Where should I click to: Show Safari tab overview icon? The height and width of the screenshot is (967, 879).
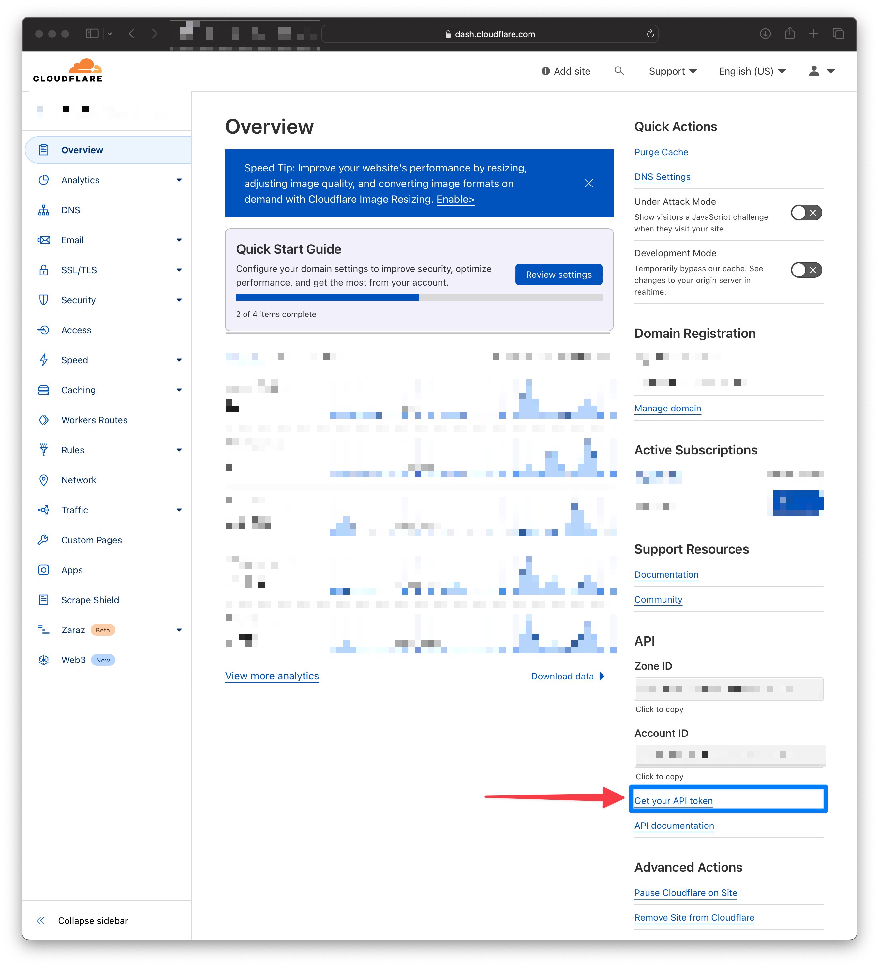point(838,34)
